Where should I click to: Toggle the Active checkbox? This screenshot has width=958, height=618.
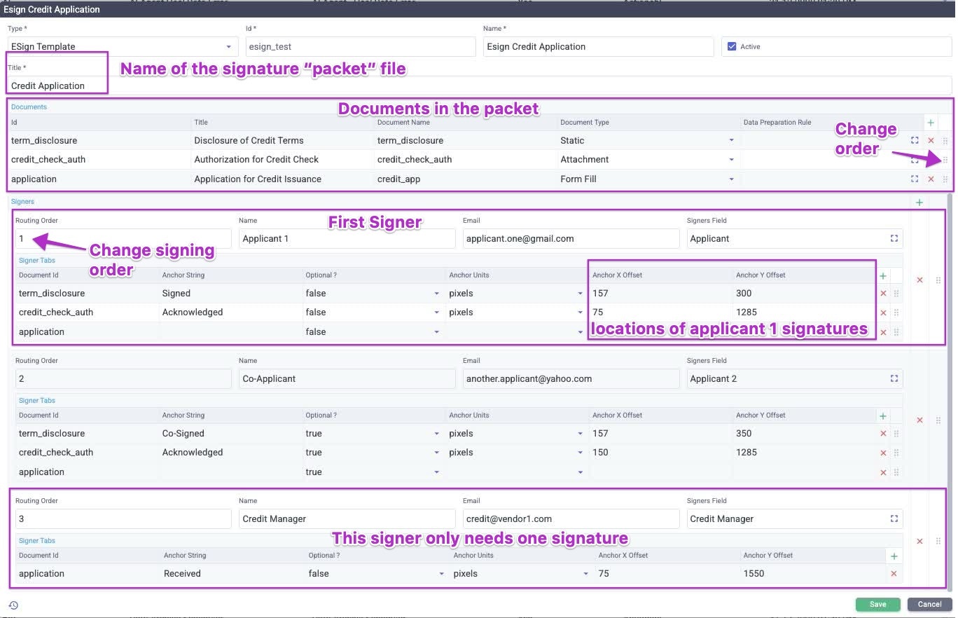(731, 46)
